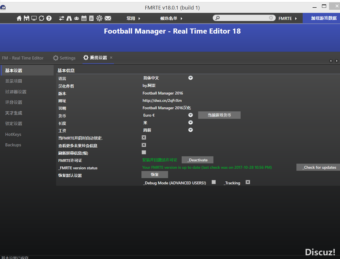Clear the search box with X icon

coord(271,18)
